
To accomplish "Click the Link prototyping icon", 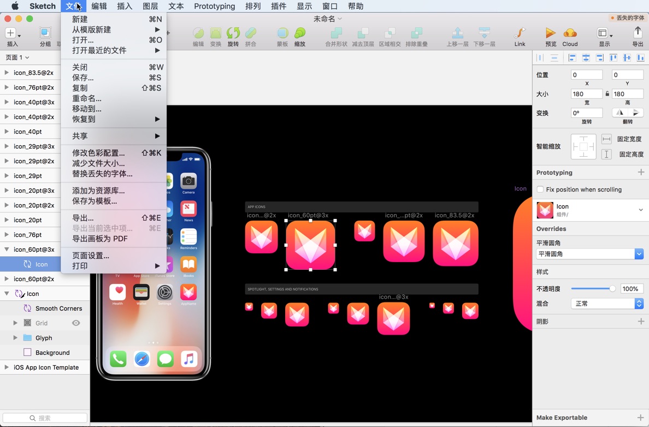I will tap(520, 33).
